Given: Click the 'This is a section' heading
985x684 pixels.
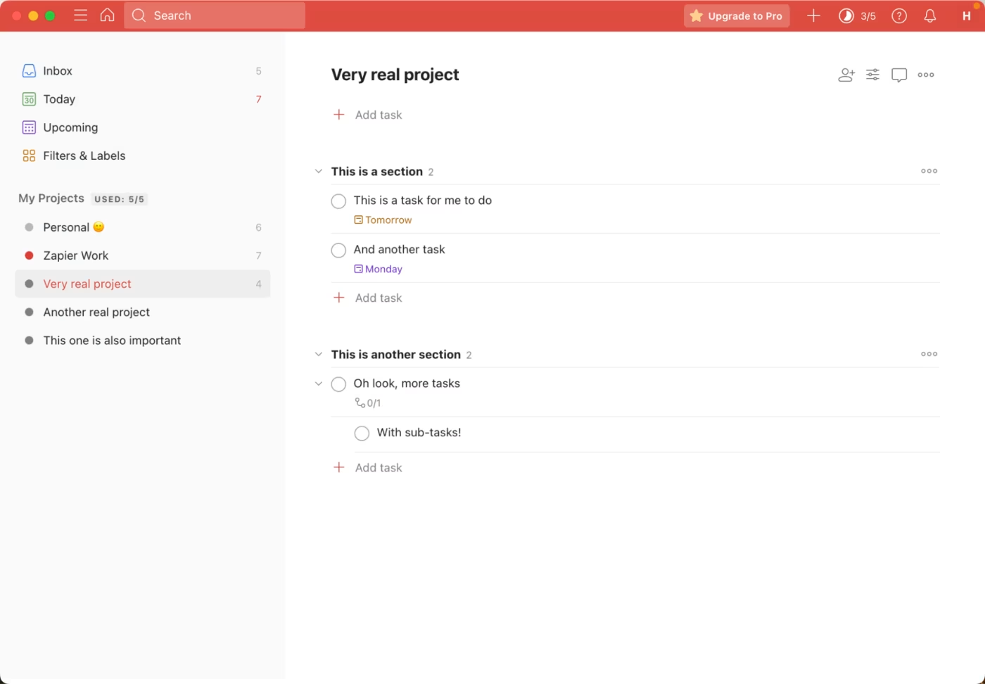Looking at the screenshot, I should 376,171.
